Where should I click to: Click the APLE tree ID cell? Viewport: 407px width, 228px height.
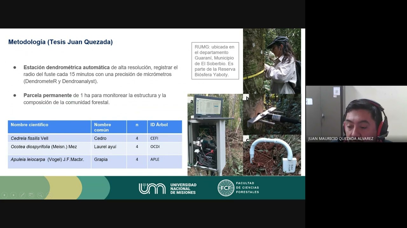[165, 161]
